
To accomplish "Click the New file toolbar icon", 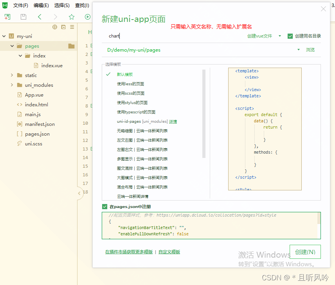I will click(x=7, y=17).
